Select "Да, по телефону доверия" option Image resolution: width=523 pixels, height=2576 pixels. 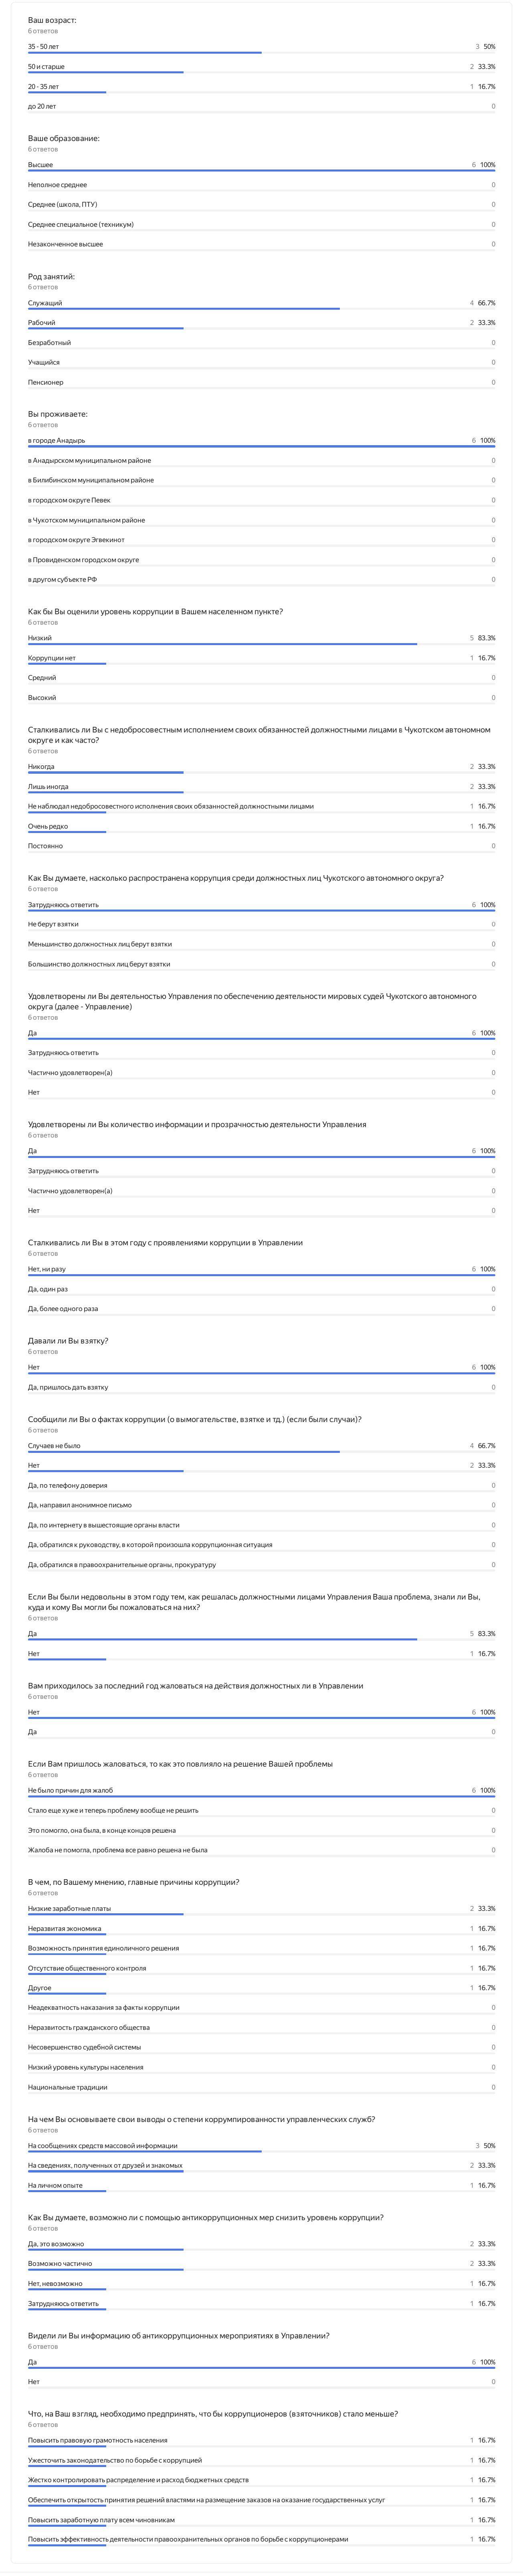pos(68,1485)
